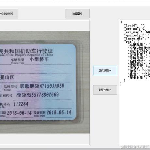Select the "err_msg" line in output
The height and width of the screenshot is (150, 150).
tap(137, 32)
